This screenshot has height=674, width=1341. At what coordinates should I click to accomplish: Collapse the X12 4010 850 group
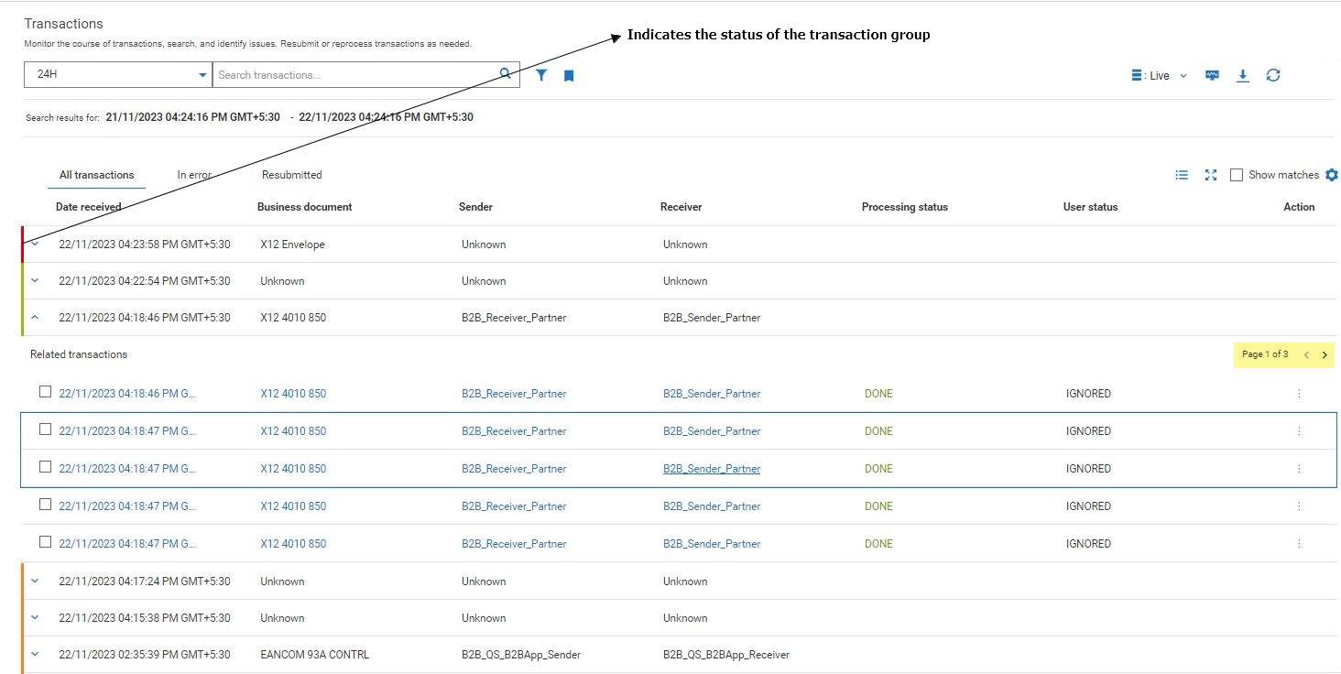(35, 317)
